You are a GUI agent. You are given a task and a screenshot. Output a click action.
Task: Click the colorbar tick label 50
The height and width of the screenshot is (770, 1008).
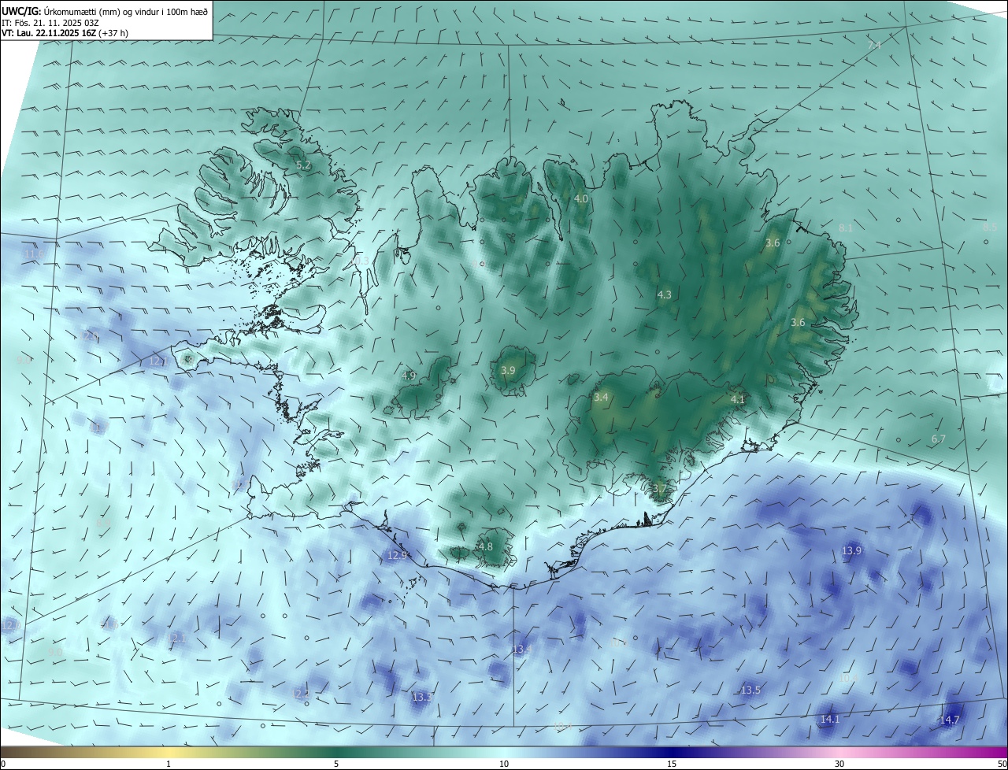[x=1002, y=764]
